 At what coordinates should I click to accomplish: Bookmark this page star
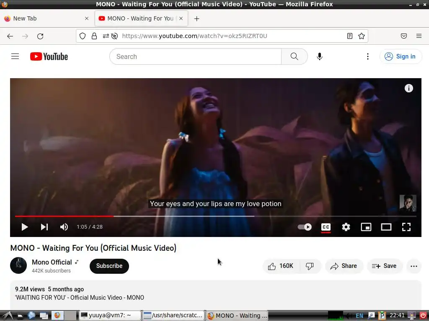[x=362, y=36]
